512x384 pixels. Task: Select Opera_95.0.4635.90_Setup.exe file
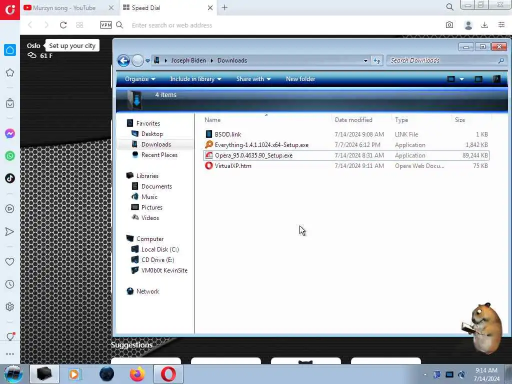(x=253, y=155)
